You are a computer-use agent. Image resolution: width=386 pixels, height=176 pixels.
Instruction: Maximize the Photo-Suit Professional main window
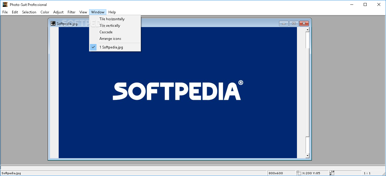(365, 4)
